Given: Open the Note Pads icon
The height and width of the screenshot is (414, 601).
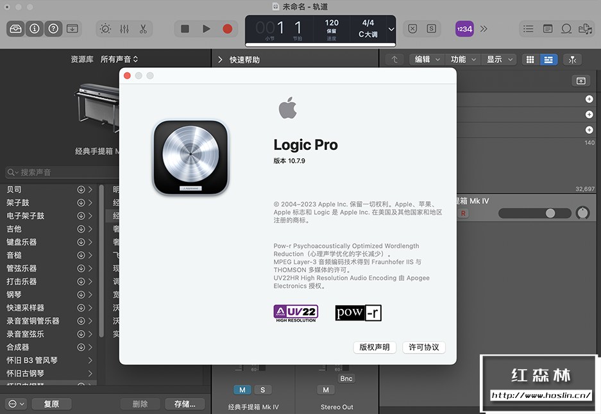Looking at the screenshot, I should pyautogui.click(x=548, y=29).
